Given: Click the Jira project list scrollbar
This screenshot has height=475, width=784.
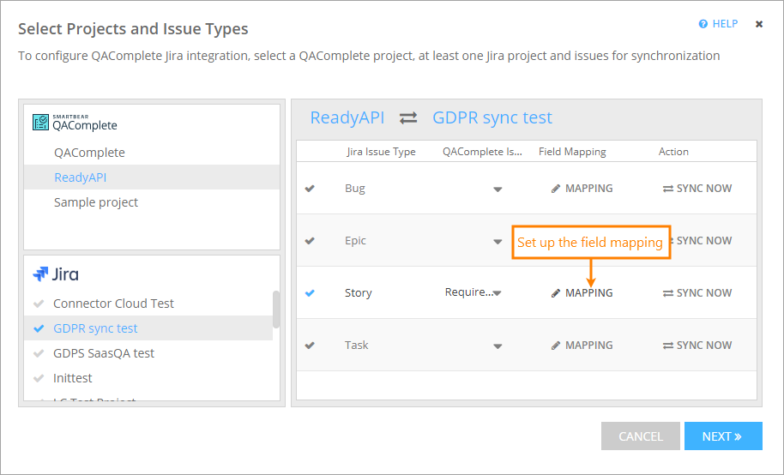Looking at the screenshot, I should [275, 310].
